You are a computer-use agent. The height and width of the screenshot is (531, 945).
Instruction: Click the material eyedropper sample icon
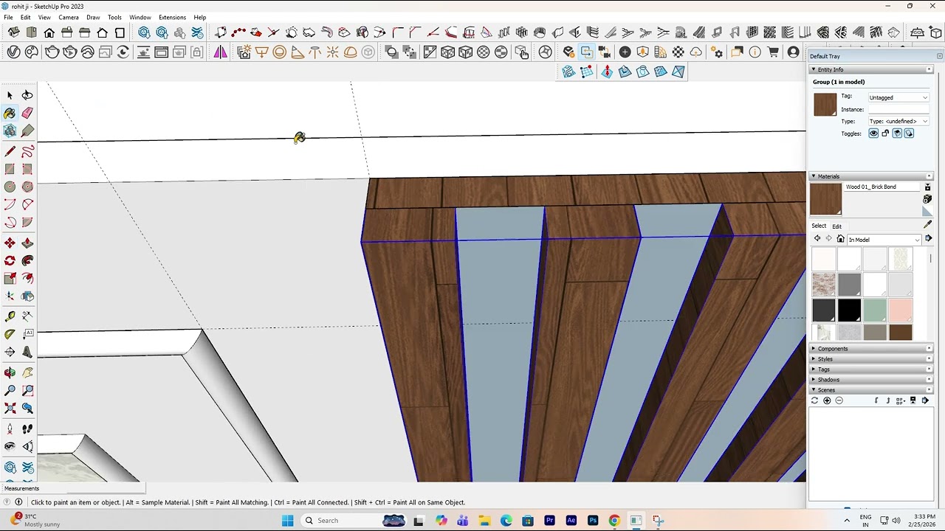click(x=927, y=224)
